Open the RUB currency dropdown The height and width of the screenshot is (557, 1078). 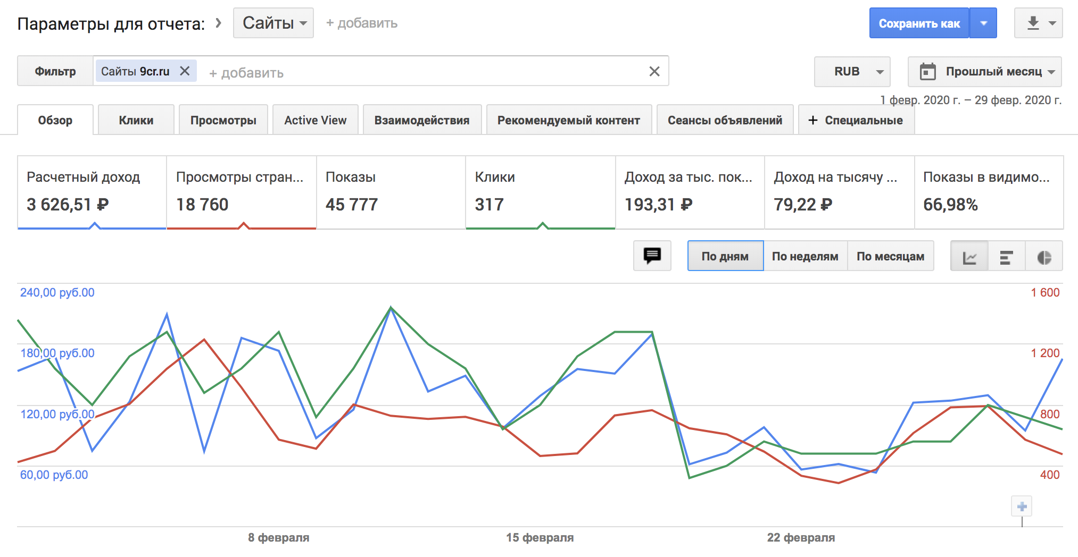coord(852,71)
